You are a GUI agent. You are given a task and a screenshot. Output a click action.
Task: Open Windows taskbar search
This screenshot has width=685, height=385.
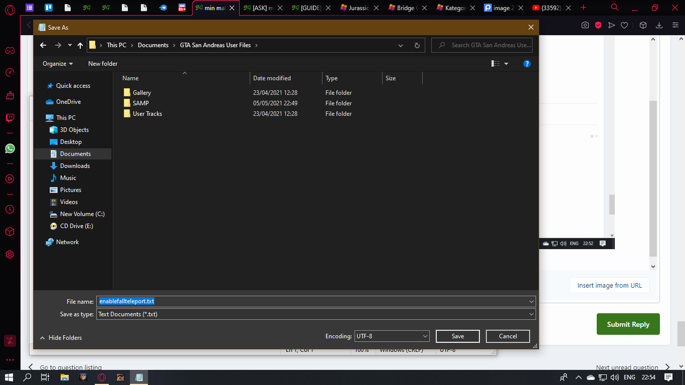point(27,378)
